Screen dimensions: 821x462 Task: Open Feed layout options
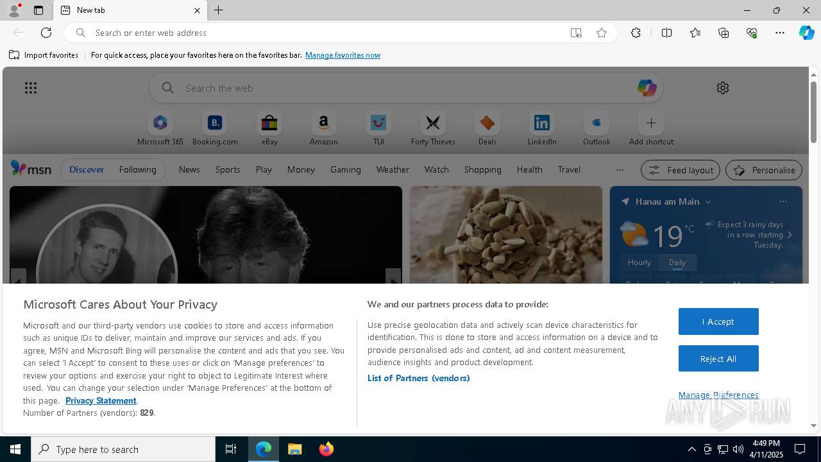[x=681, y=170]
